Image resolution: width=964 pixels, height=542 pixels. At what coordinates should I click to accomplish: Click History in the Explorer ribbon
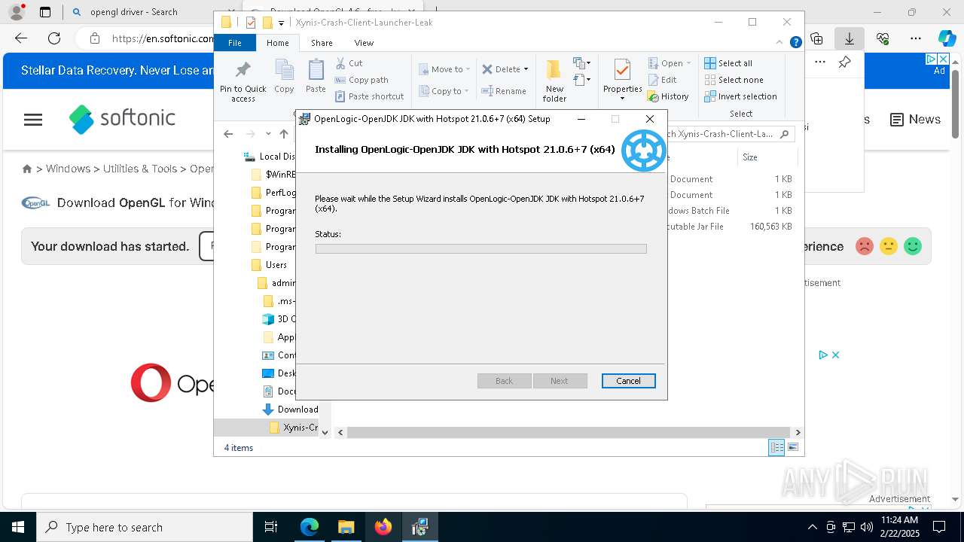668,96
